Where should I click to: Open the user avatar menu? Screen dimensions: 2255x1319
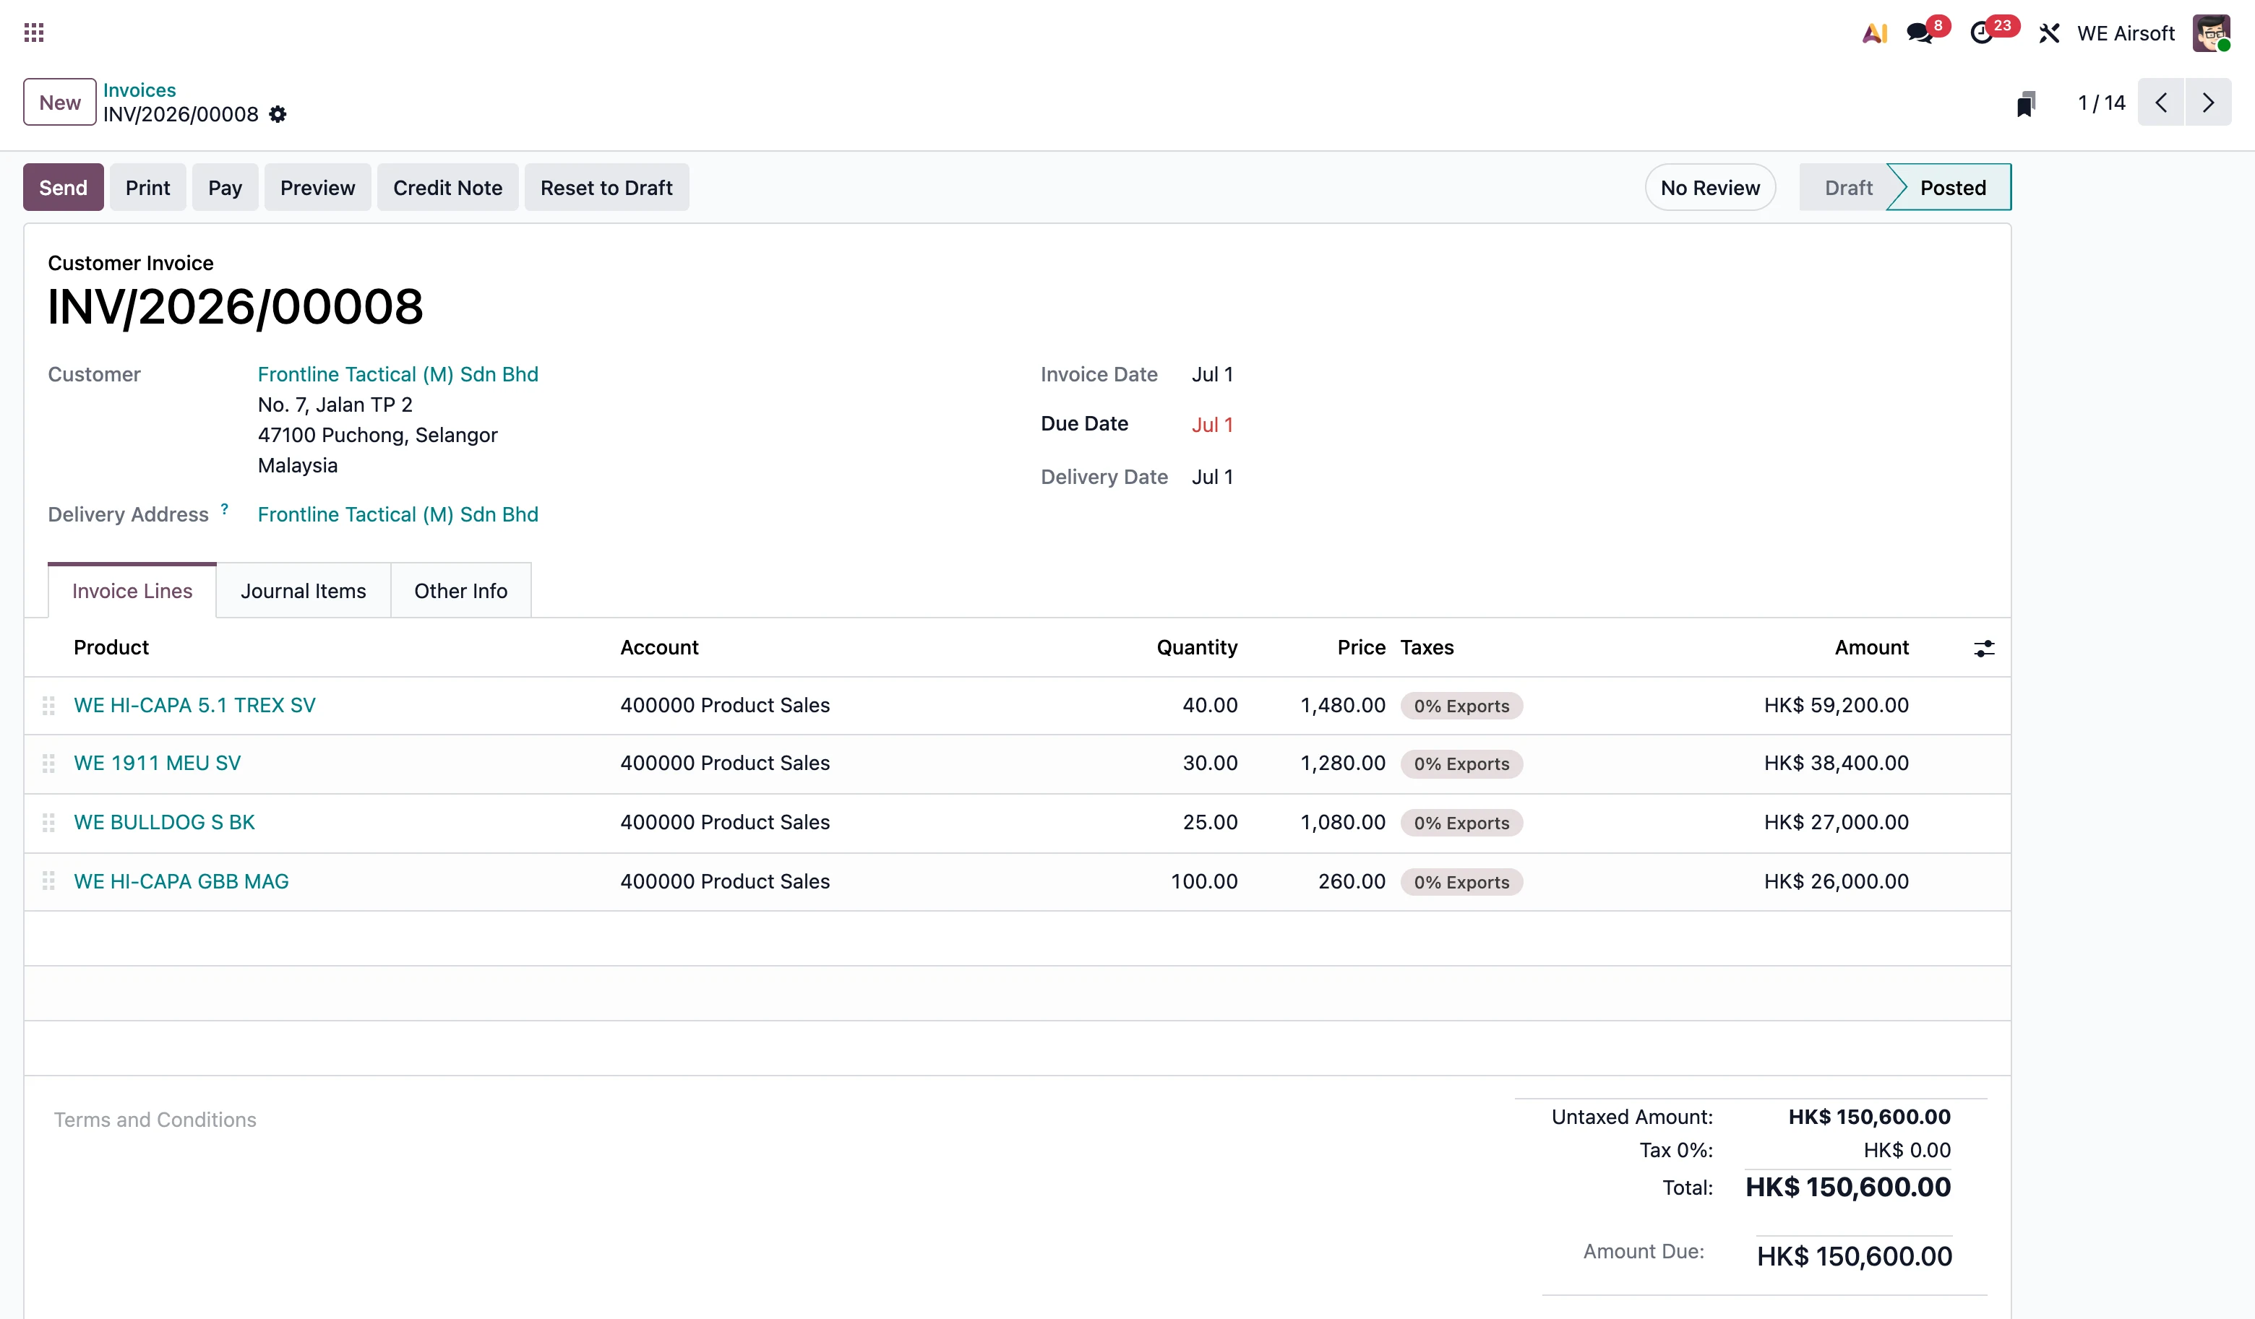click(x=2210, y=33)
